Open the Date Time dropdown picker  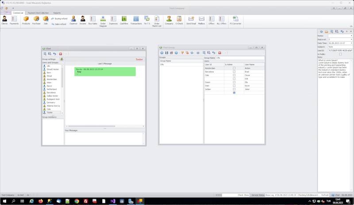pyautogui.click(x=351, y=43)
